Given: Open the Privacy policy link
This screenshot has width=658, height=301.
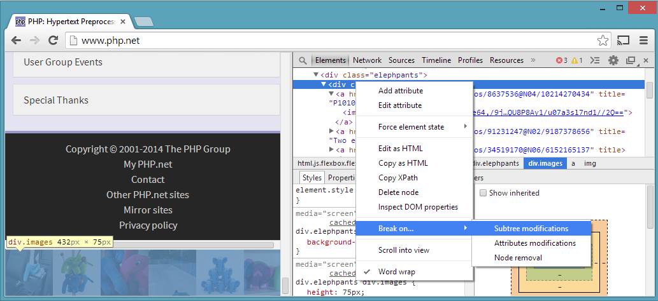Looking at the screenshot, I should click(148, 225).
